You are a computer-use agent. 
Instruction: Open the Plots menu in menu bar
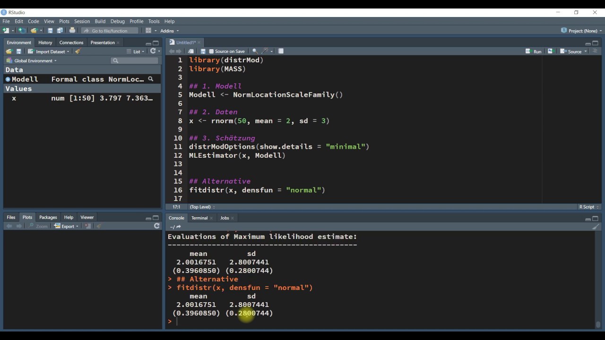64,21
